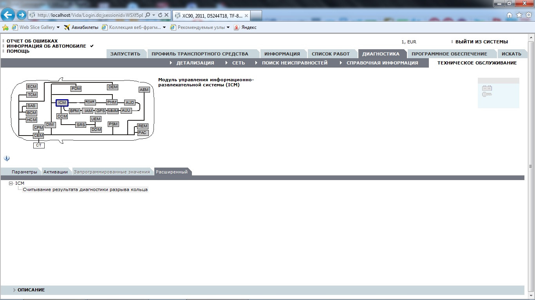
Task: Select the PSM module box
Action: click(113, 124)
